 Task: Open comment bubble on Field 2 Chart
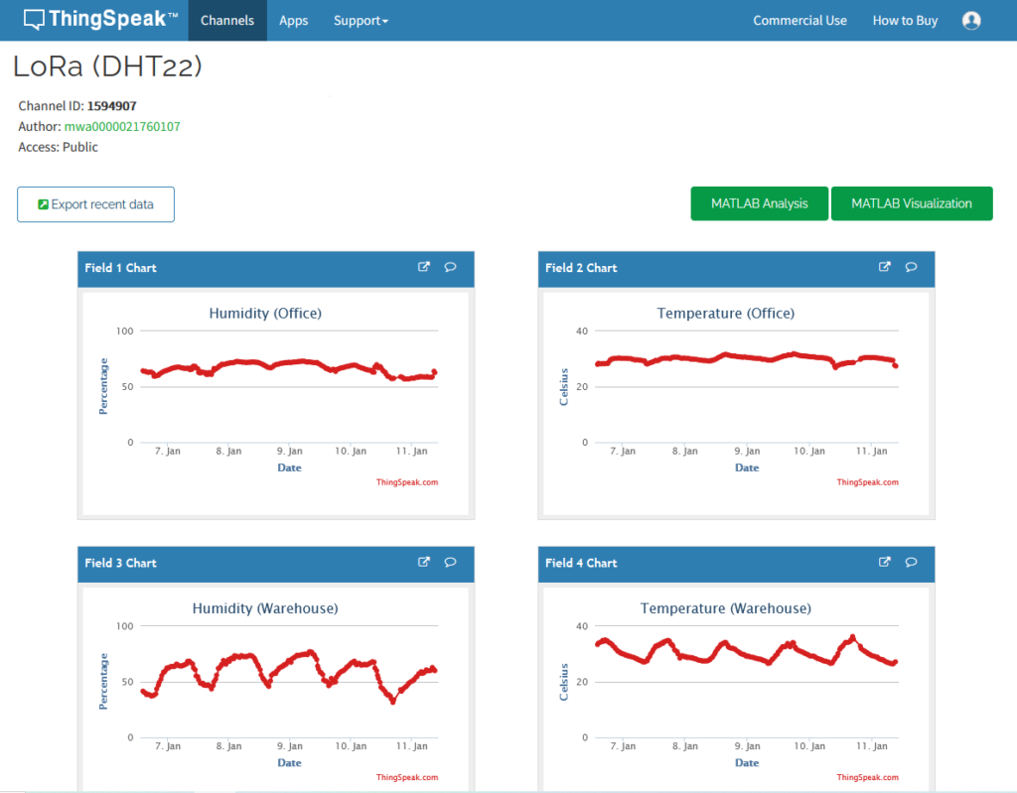pos(911,267)
